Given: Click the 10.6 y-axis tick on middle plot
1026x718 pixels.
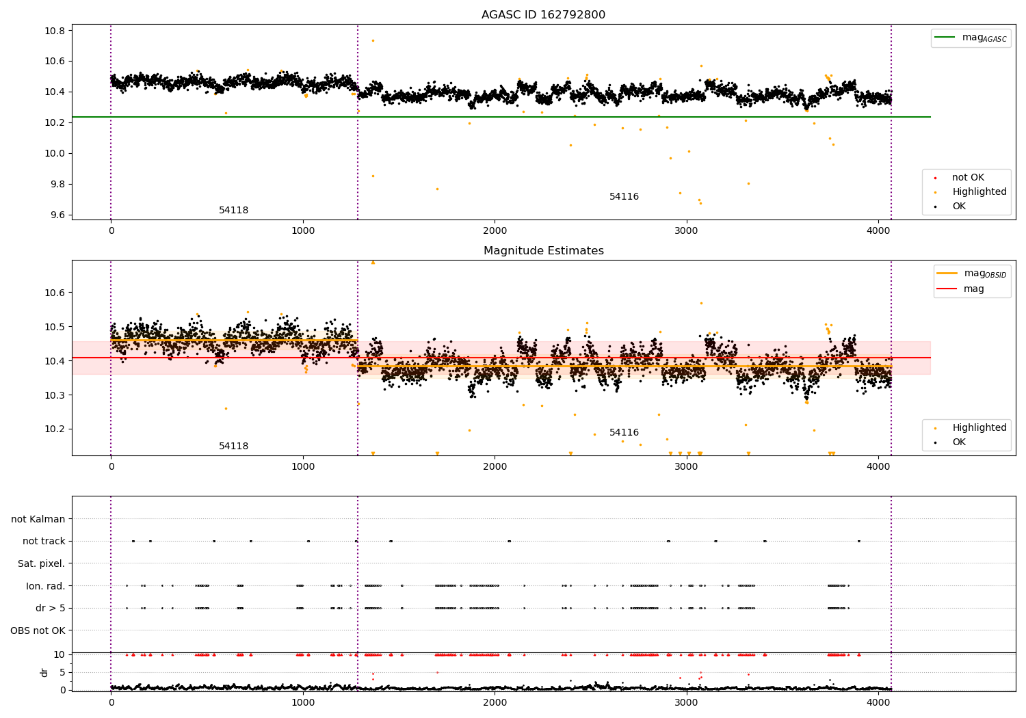Looking at the screenshot, I should pyautogui.click(x=55, y=293).
